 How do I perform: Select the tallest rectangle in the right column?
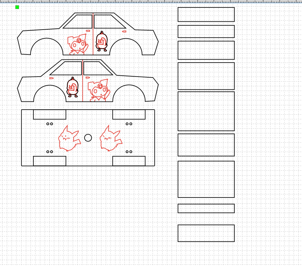[x=206, y=111]
